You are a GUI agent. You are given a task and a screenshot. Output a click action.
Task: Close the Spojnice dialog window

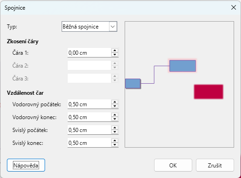pyautogui.click(x=234, y=7)
